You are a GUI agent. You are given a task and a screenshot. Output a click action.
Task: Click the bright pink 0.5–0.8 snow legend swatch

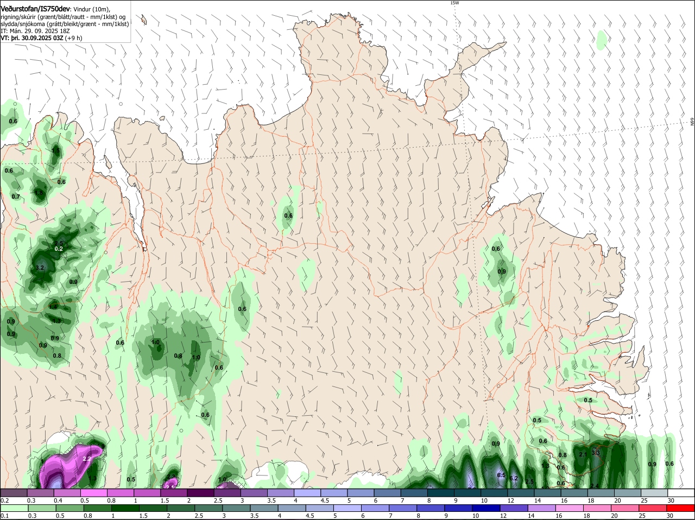point(94,492)
